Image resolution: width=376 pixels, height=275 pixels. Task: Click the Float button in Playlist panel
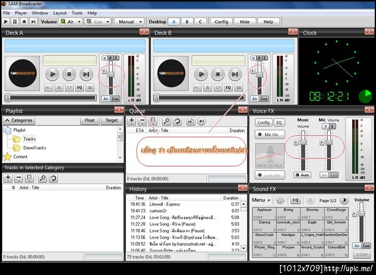tap(89, 120)
